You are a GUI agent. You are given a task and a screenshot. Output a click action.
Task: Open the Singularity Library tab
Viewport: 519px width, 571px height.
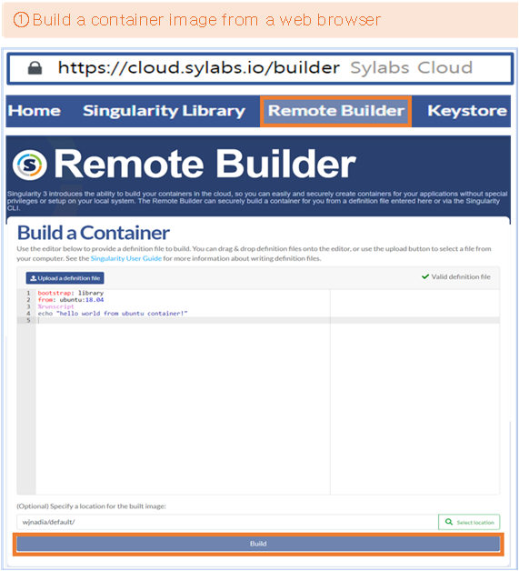tap(165, 111)
